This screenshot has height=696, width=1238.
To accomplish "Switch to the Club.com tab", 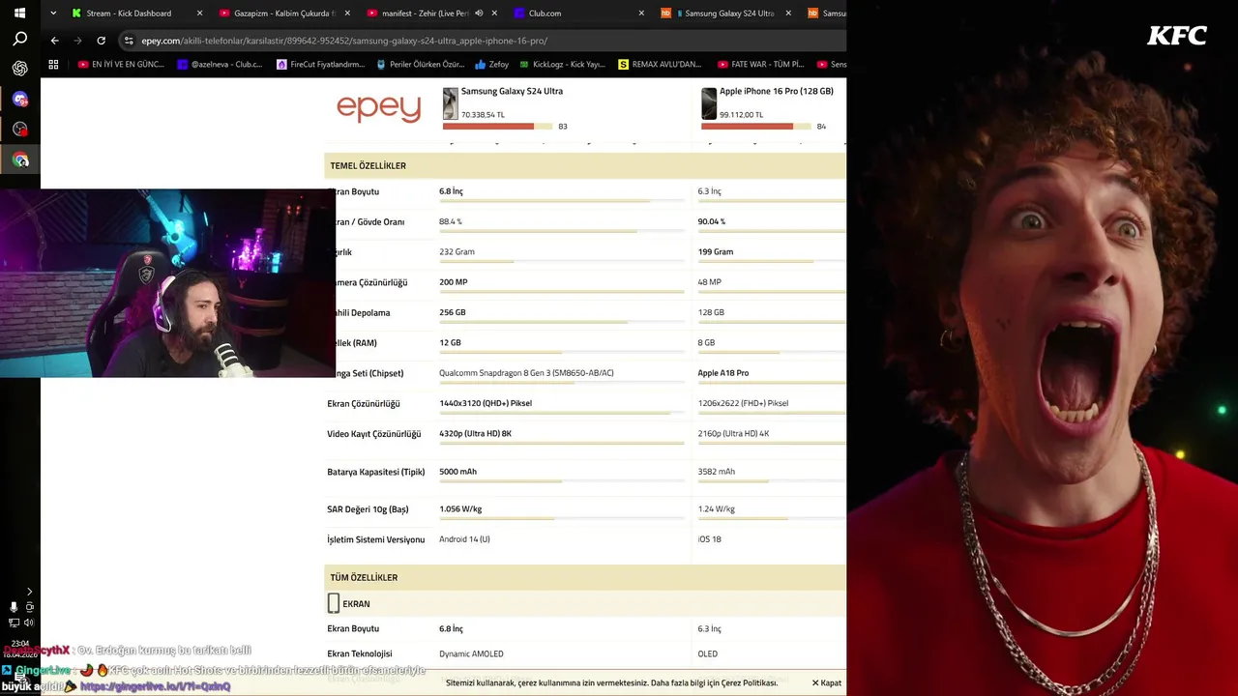I will point(578,14).
